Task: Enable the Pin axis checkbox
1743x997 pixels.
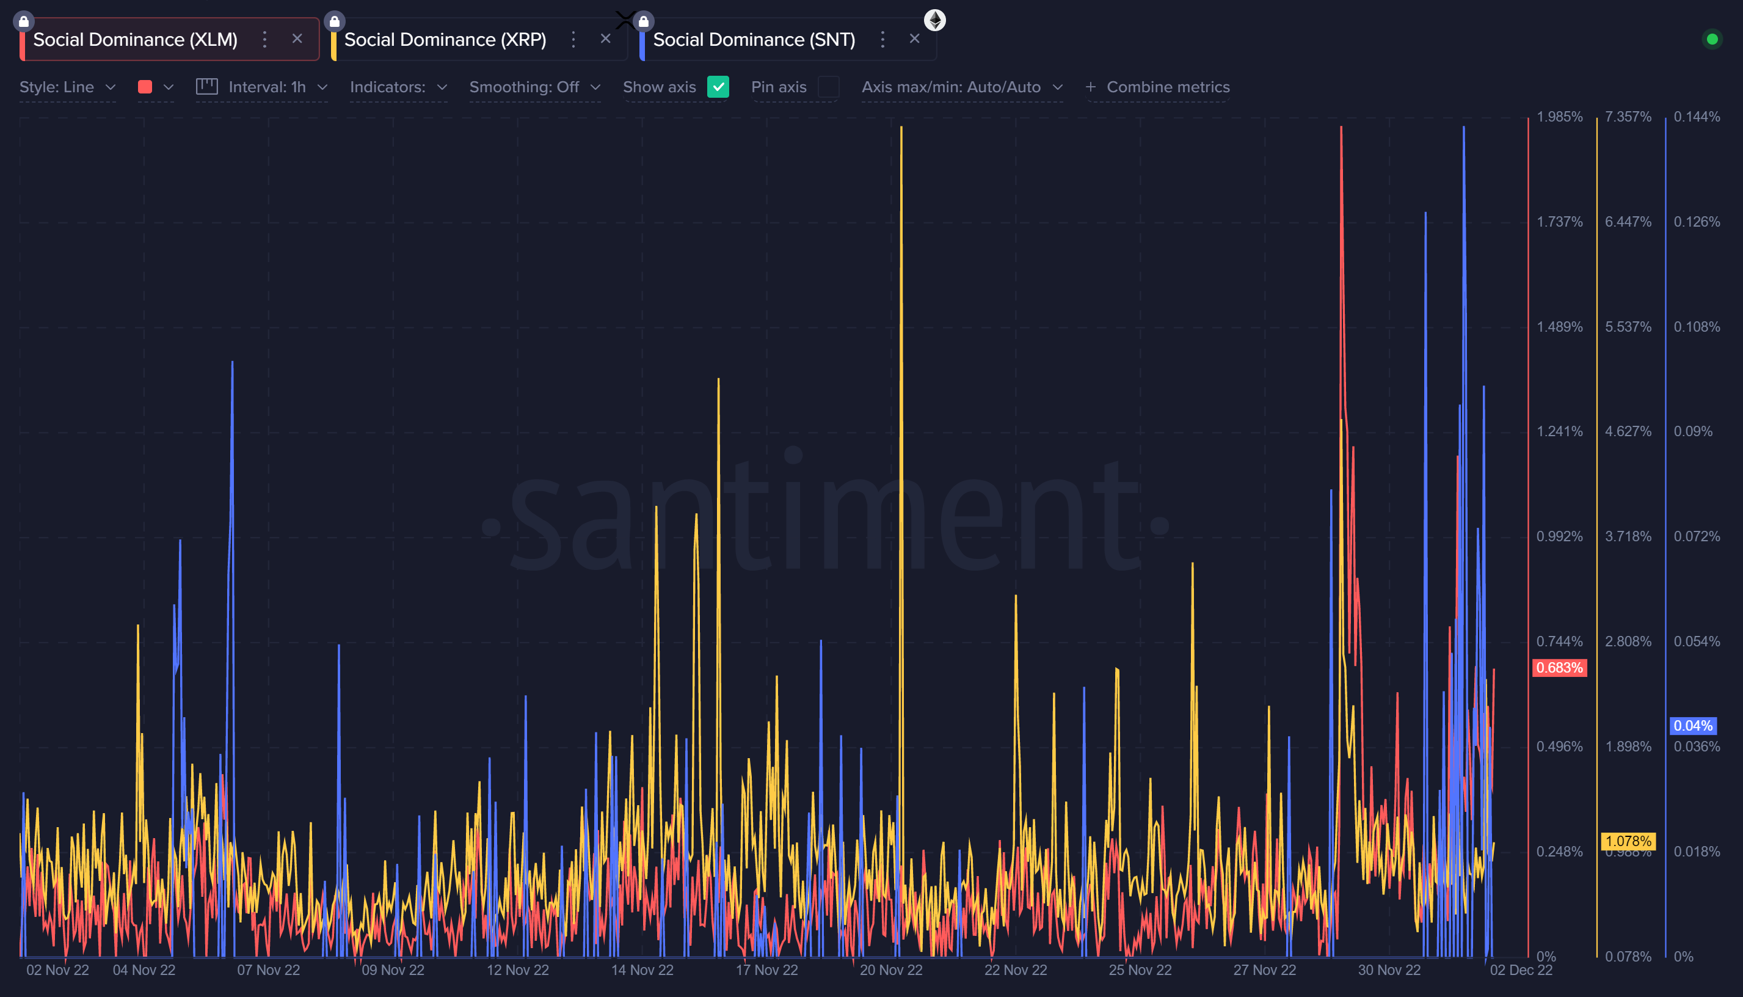Action: (x=828, y=87)
